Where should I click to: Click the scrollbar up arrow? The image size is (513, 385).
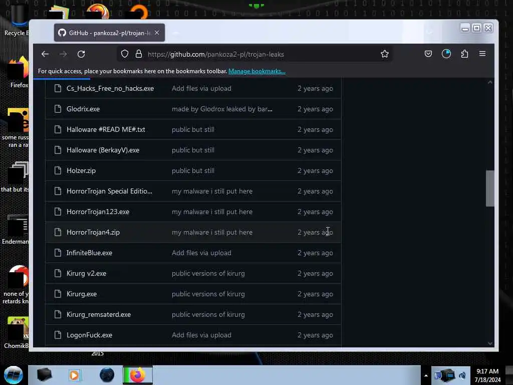pyautogui.click(x=490, y=83)
